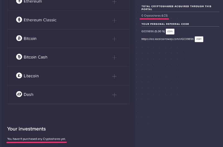The height and width of the screenshot is (147, 223).
Task: Click 'You haven't purchased any Cryptoshares yet' text
Action: pos(37,139)
